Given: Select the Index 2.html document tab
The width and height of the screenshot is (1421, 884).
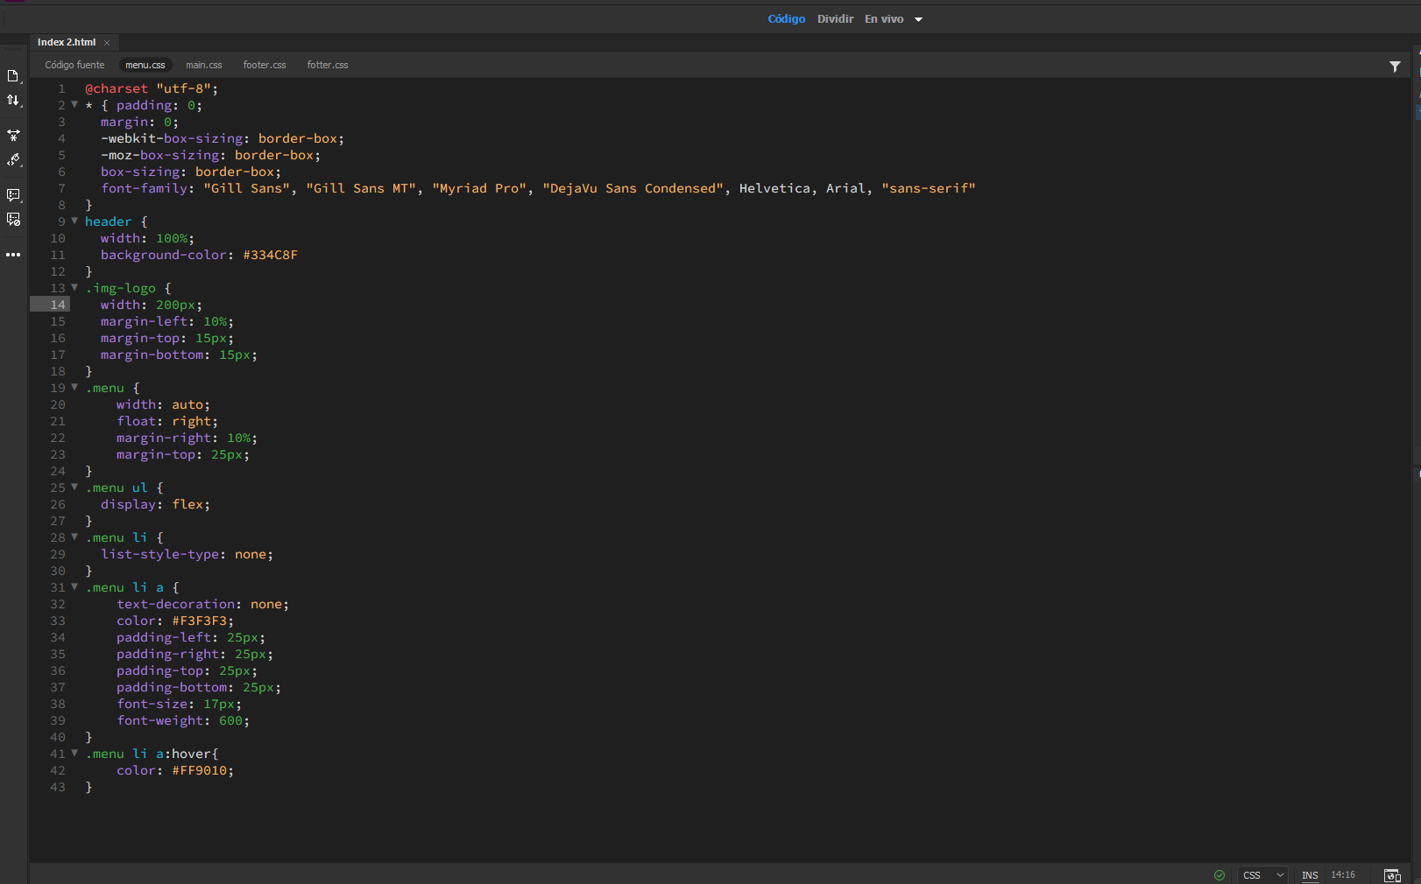Looking at the screenshot, I should [x=67, y=42].
